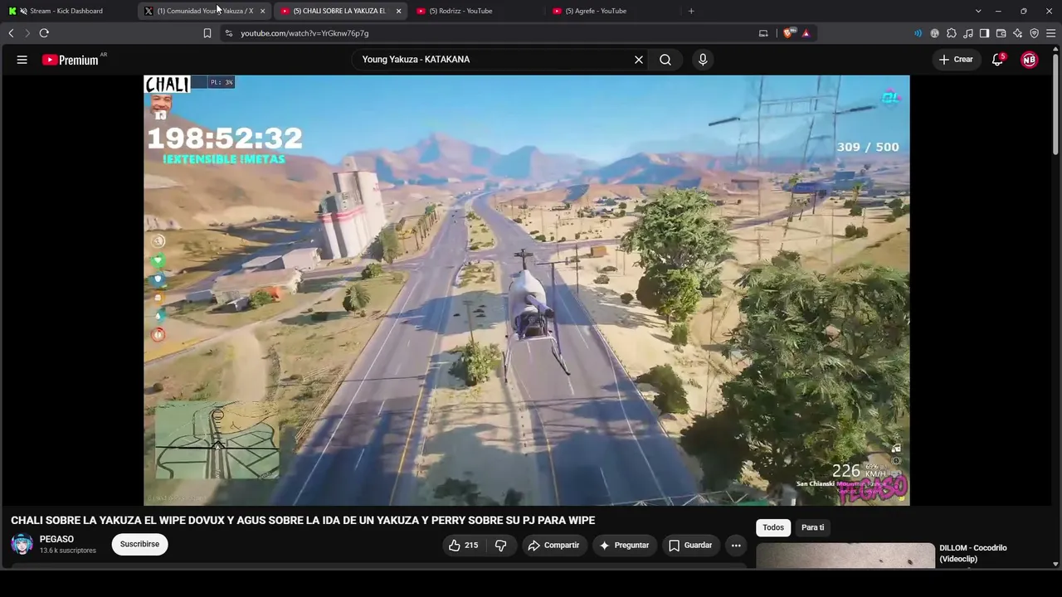Open the DILLOM Cocodrilo video thumbnail
Screen dimensions: 1062x597
[x=845, y=556]
